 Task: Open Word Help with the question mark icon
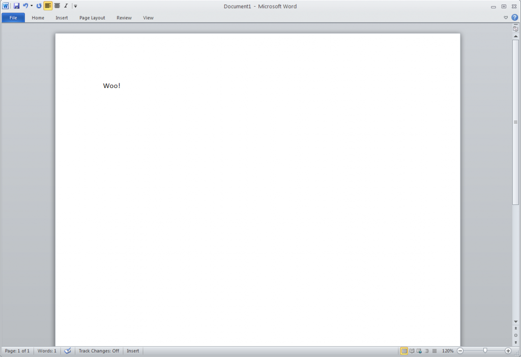(515, 18)
